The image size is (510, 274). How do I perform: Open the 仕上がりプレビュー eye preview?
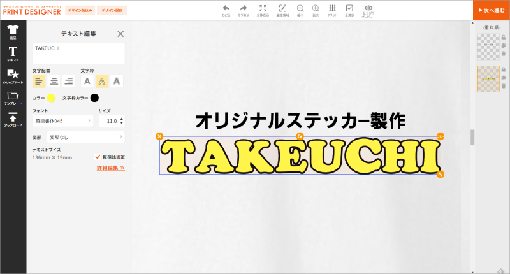pyautogui.click(x=368, y=9)
